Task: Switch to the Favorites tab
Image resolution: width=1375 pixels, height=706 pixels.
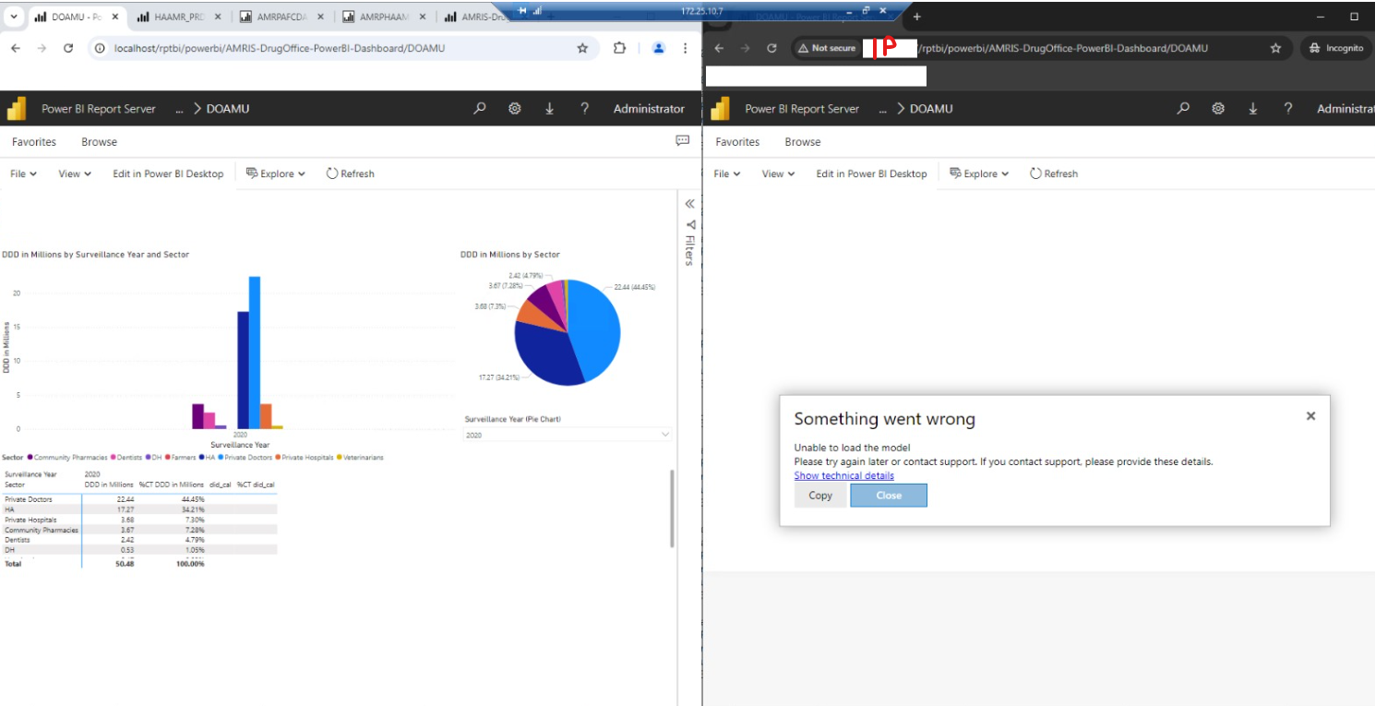Action: 33,141
